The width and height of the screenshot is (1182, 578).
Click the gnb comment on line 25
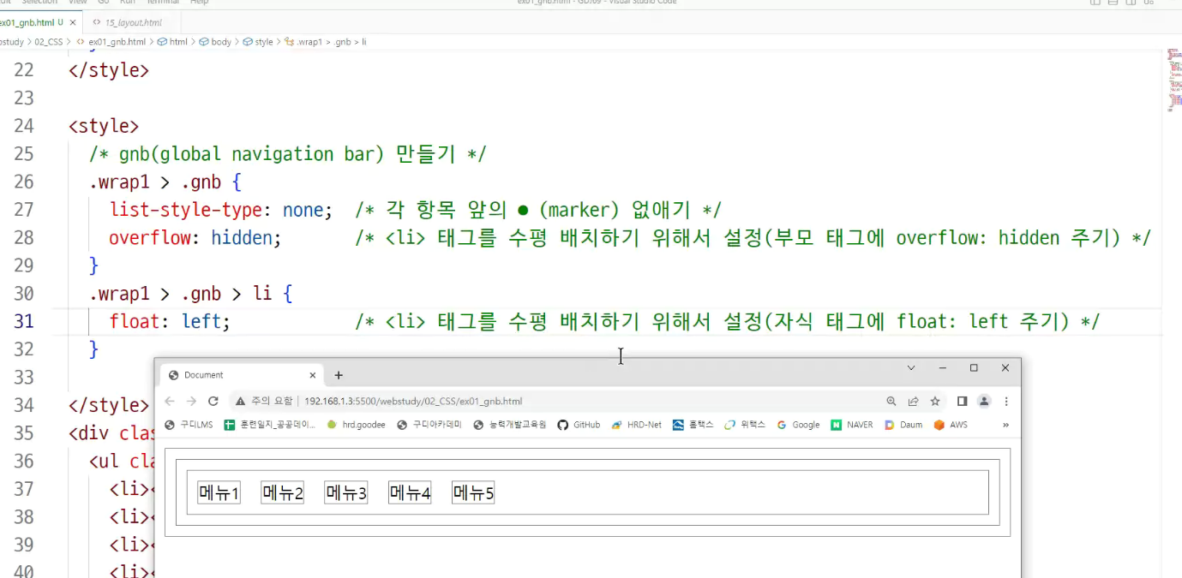288,154
